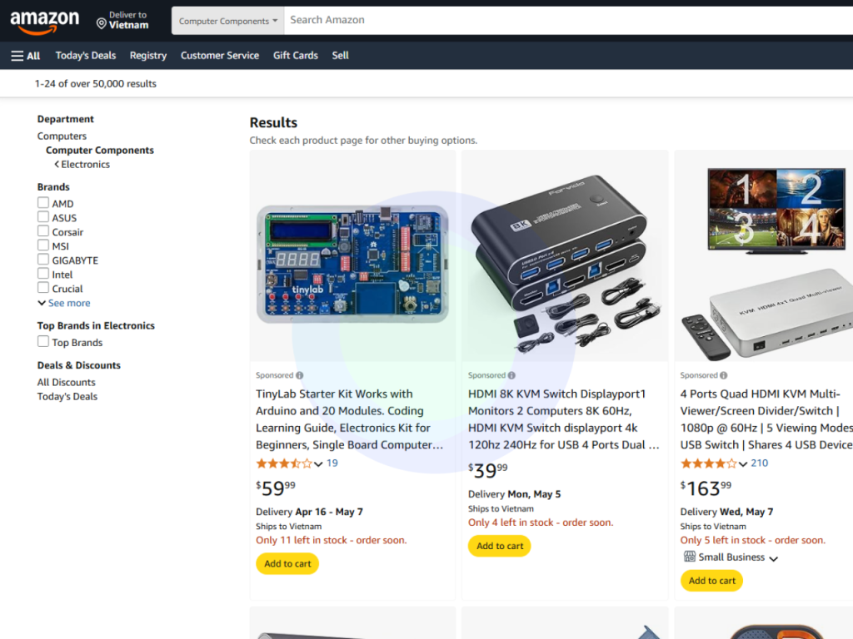Enable the GIGABYTE brand filter
The height and width of the screenshot is (639, 853).
tap(43, 260)
